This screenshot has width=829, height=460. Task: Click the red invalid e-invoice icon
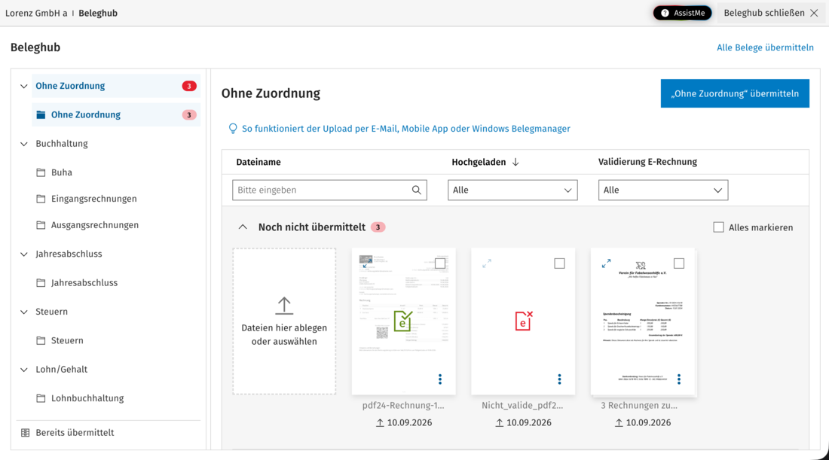pyautogui.click(x=524, y=321)
